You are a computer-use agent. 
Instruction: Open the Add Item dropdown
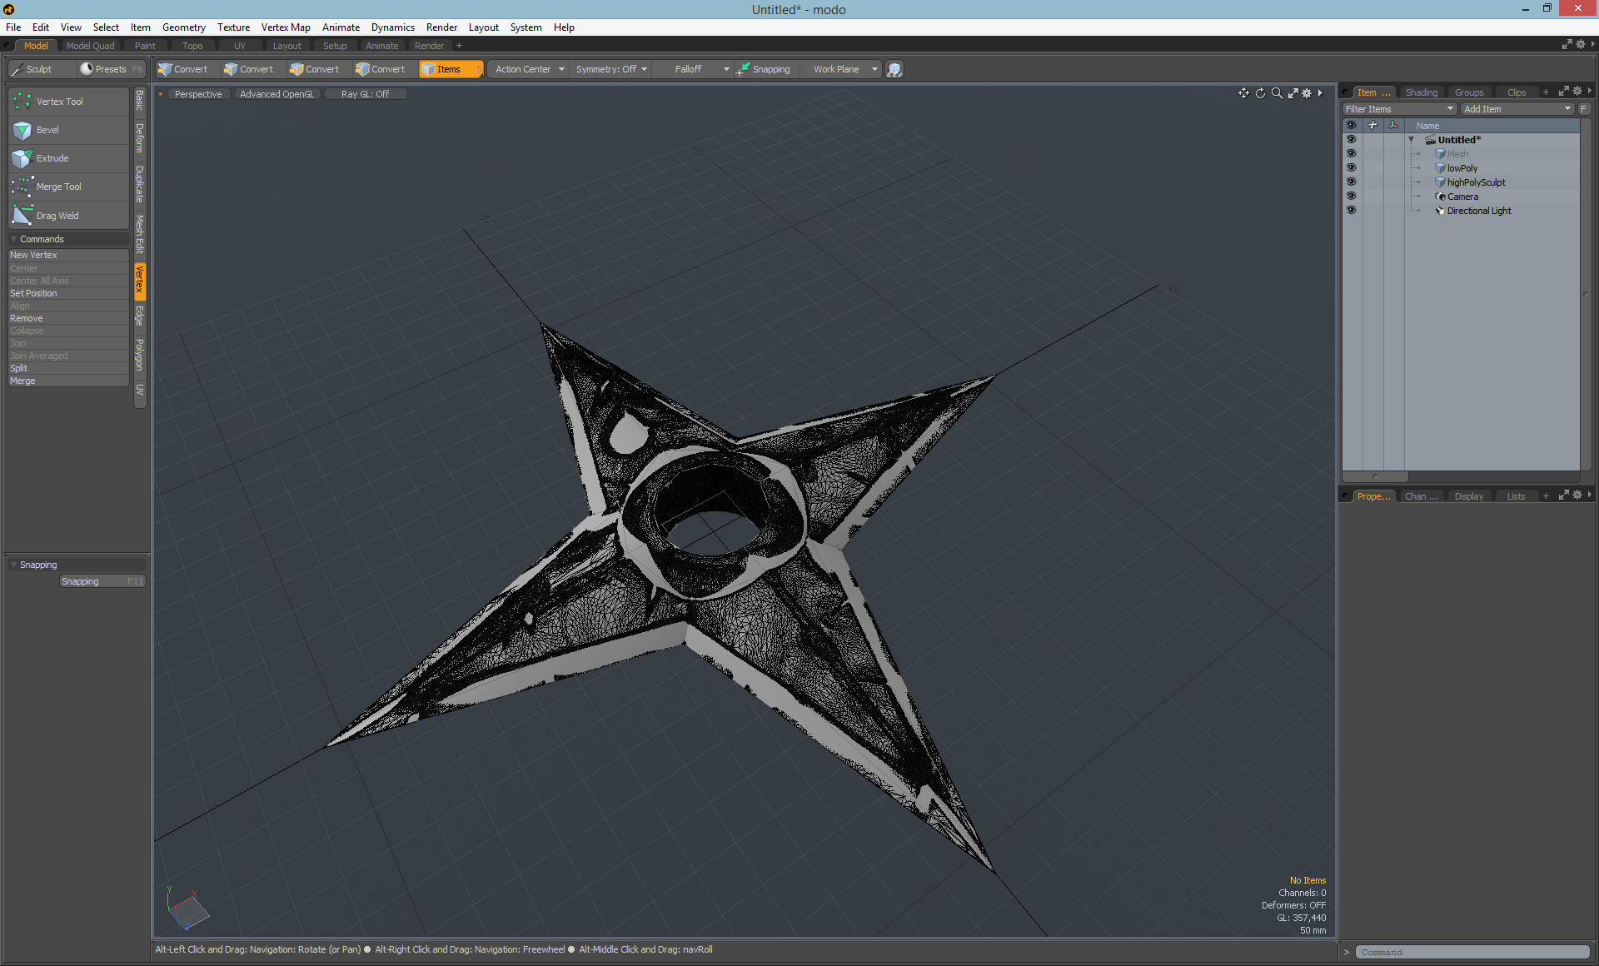pos(1517,109)
